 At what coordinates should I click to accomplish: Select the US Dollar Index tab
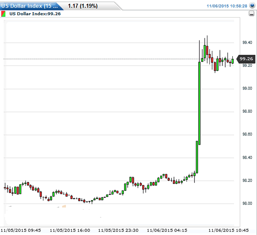point(30,6)
